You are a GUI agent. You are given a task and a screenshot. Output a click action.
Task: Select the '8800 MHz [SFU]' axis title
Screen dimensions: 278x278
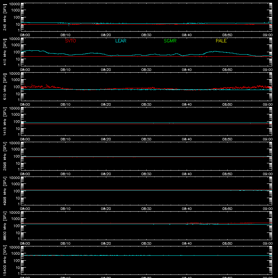pos(5,226)
